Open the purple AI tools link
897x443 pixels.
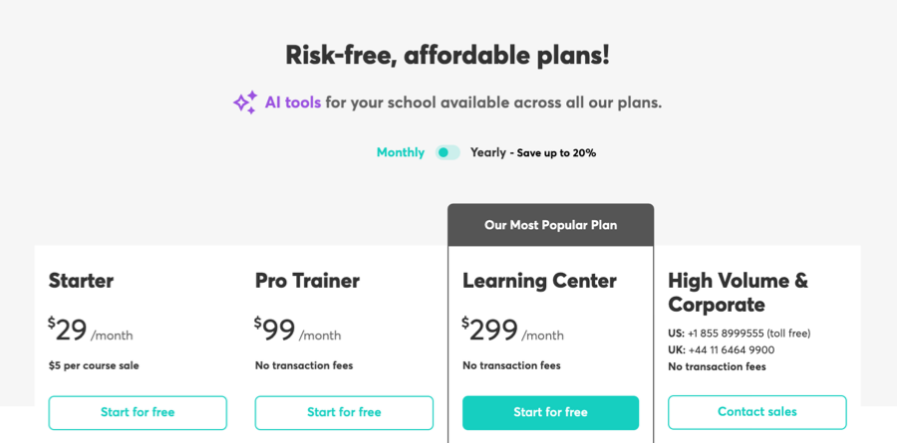(x=293, y=103)
